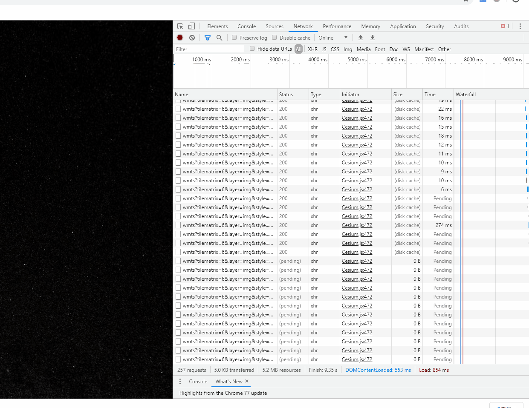The width and height of the screenshot is (529, 408).
Task: Toggle the device toolbar icon
Action: pos(192,26)
